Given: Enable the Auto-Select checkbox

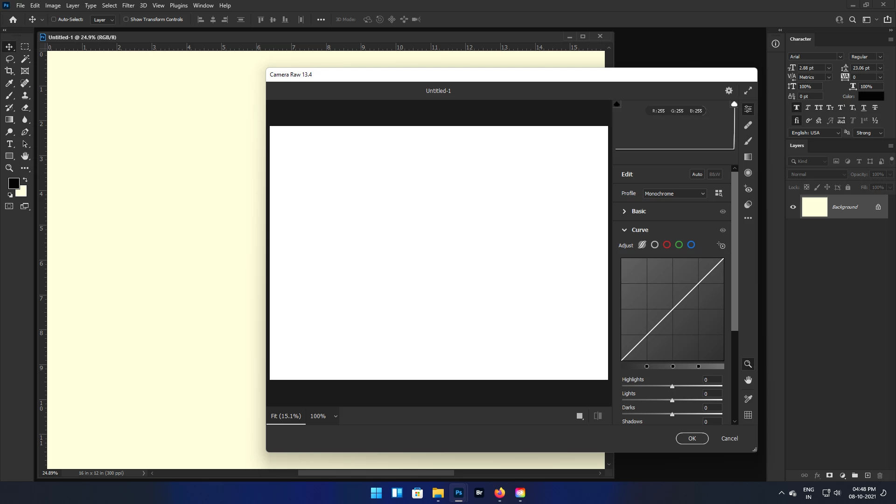Looking at the screenshot, I should 54,20.
